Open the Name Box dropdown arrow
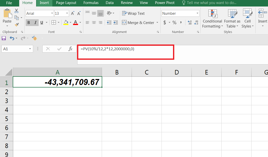This screenshot has width=268, height=157. pos(30,49)
